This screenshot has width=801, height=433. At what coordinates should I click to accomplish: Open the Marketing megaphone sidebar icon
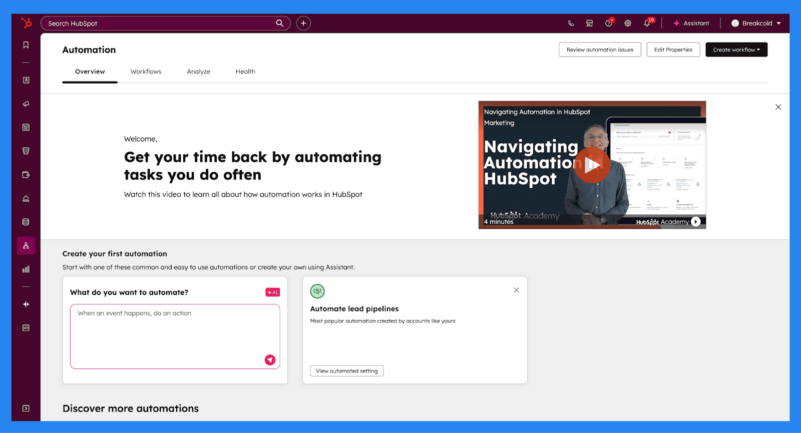[26, 103]
